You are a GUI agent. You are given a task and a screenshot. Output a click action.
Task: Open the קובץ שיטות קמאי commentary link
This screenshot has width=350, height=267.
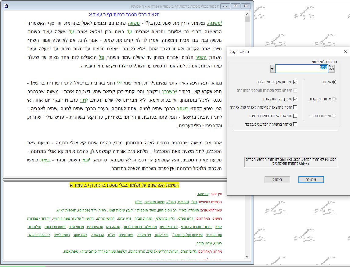point(120,210)
